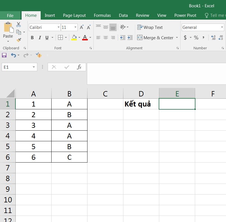Increase indent icon
Viewport: 226px width, 222px height.
(x=130, y=38)
